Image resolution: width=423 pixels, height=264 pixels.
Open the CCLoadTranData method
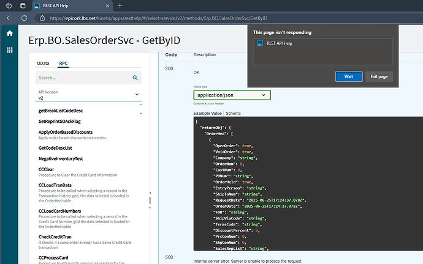click(55, 185)
